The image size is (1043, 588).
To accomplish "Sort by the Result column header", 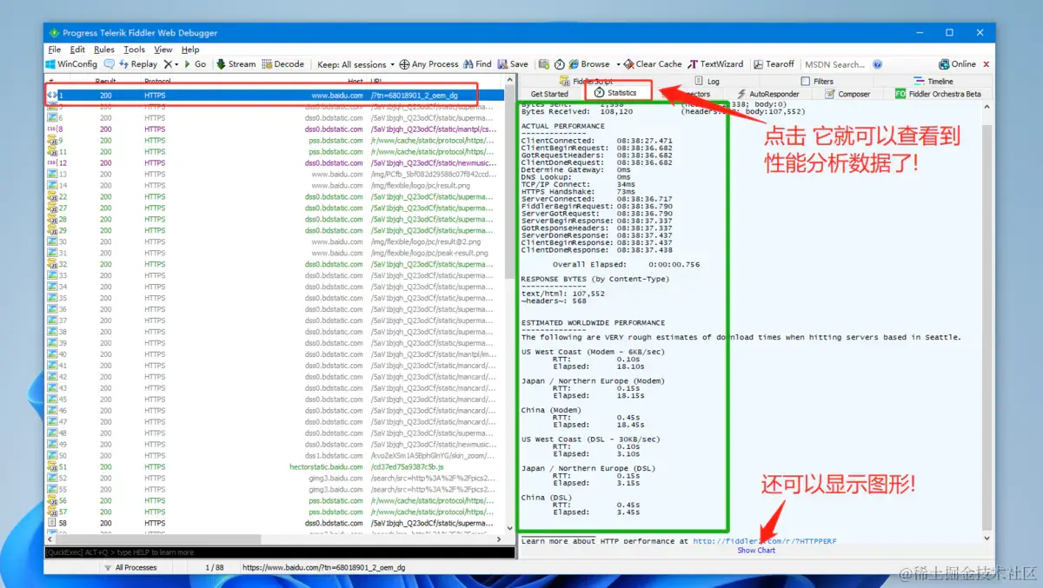I will tap(106, 80).
